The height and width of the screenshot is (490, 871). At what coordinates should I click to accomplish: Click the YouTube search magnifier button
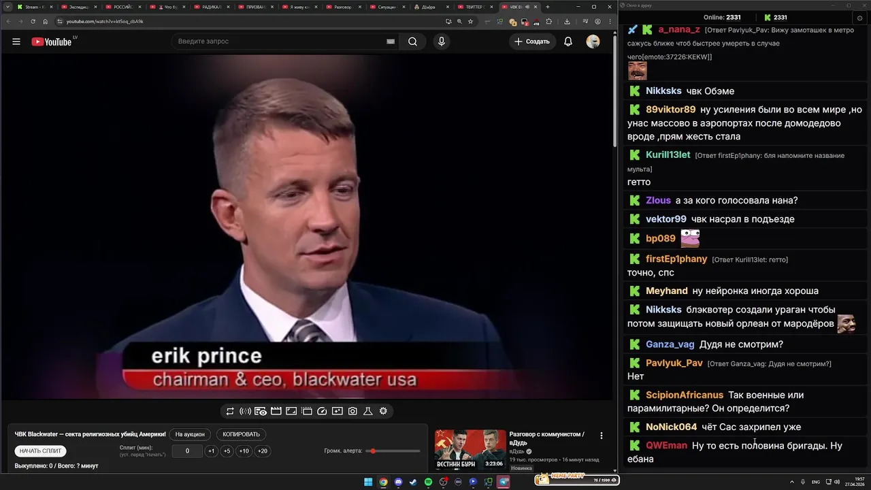[x=412, y=42]
